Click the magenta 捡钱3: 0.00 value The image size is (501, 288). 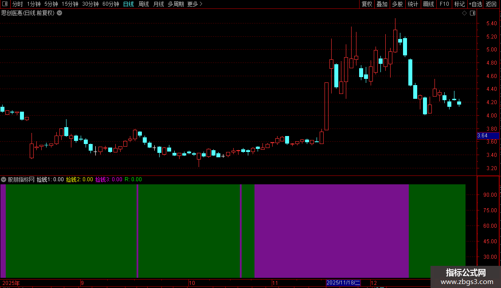pos(109,179)
